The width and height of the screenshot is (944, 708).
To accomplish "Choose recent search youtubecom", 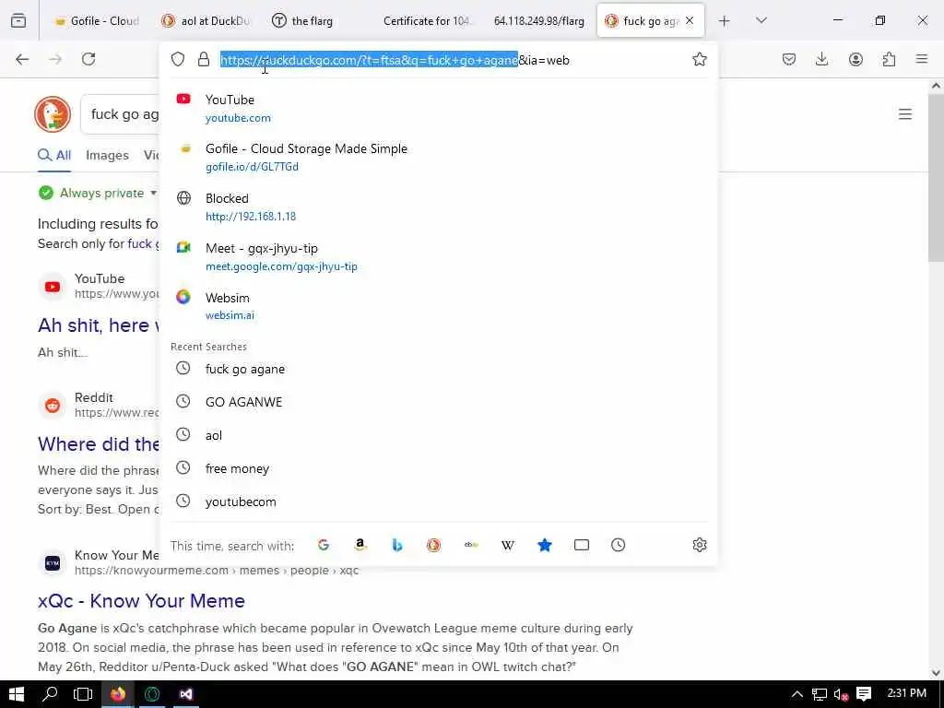I will click(x=440, y=501).
